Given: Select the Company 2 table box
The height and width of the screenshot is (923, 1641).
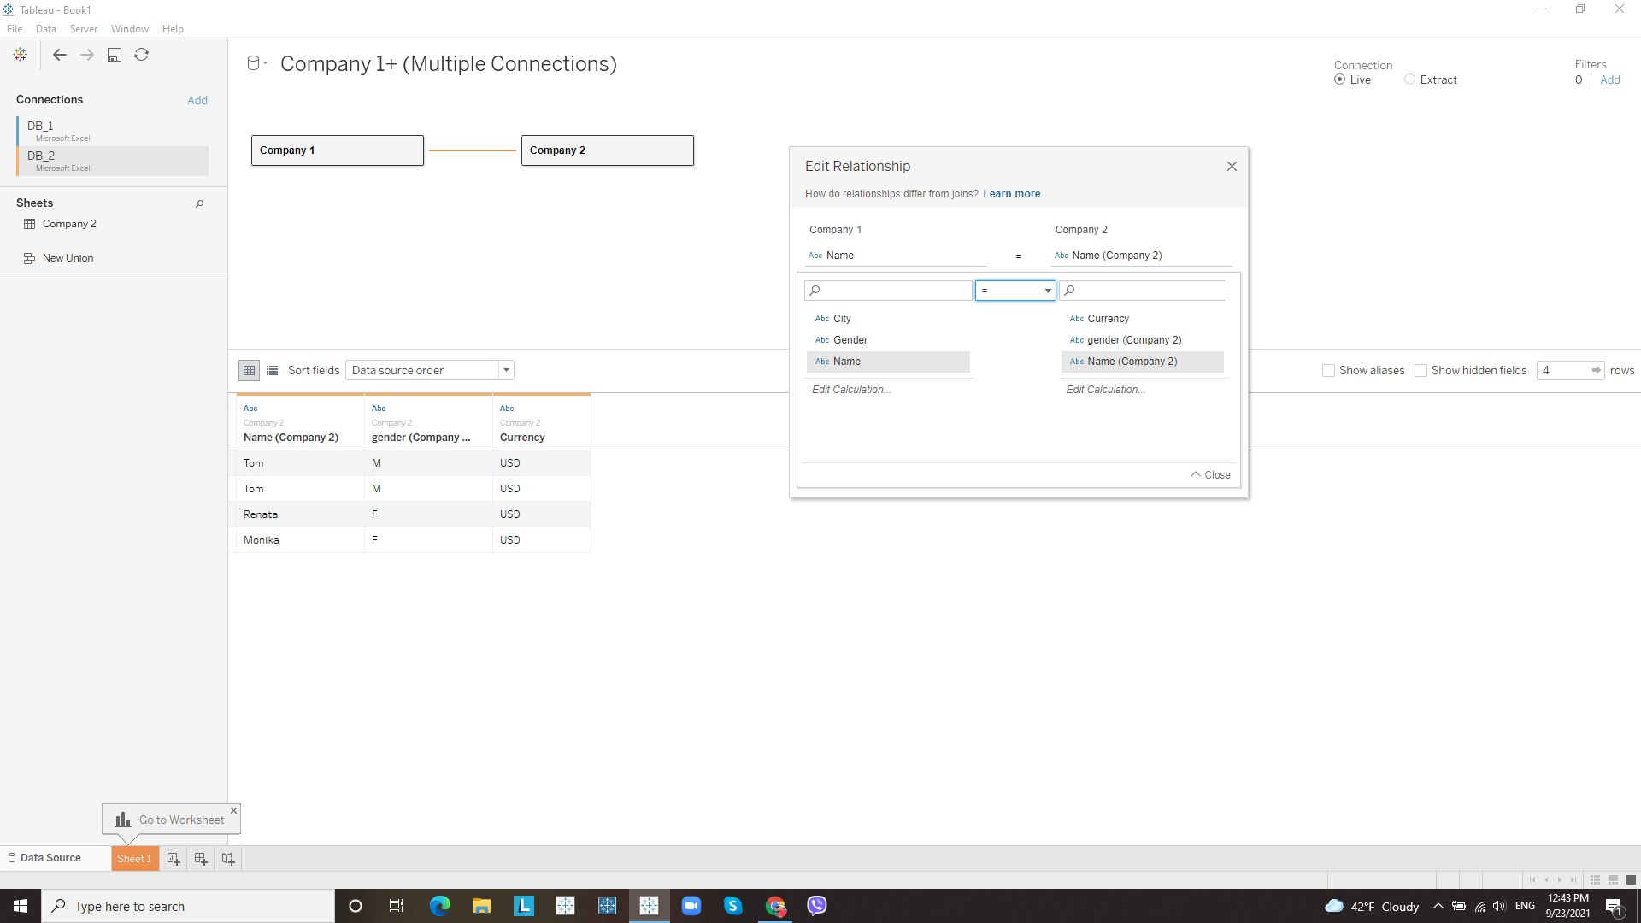Looking at the screenshot, I should [x=608, y=150].
